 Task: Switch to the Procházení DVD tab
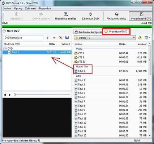[x=116, y=32]
